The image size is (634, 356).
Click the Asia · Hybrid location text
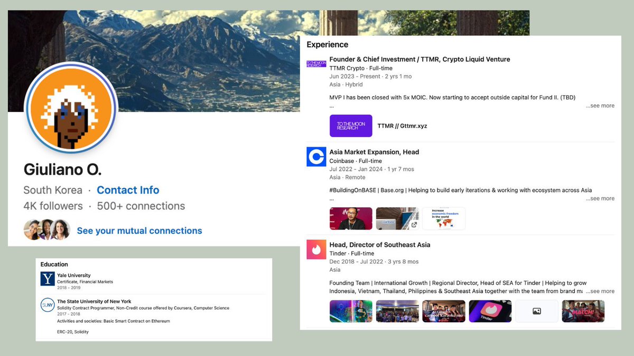click(x=346, y=84)
